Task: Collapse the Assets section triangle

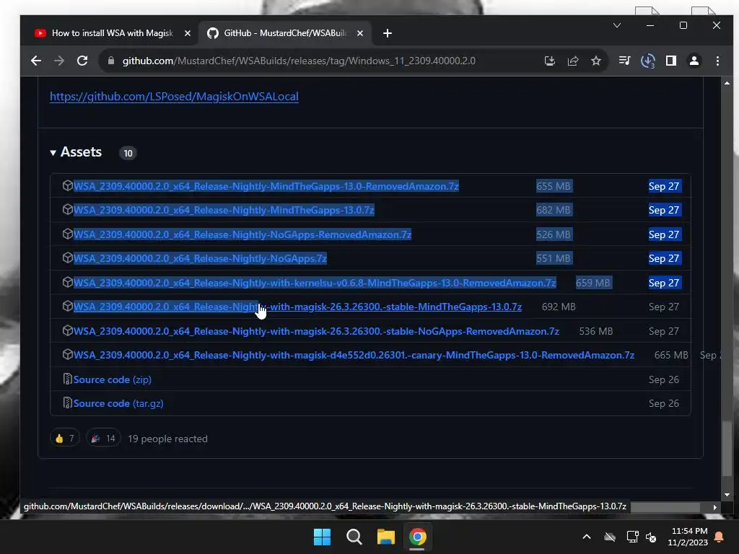Action: click(x=53, y=153)
